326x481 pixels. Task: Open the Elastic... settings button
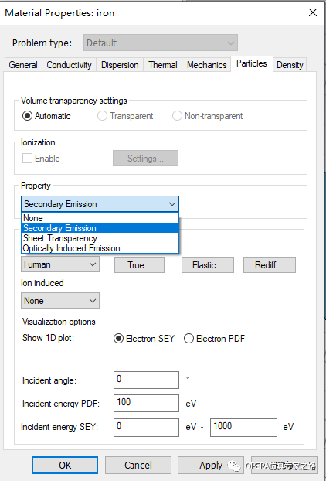click(208, 265)
